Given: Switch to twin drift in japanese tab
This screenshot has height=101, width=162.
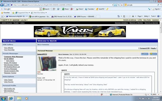Looking at the screenshot, I should tap(40, 16).
